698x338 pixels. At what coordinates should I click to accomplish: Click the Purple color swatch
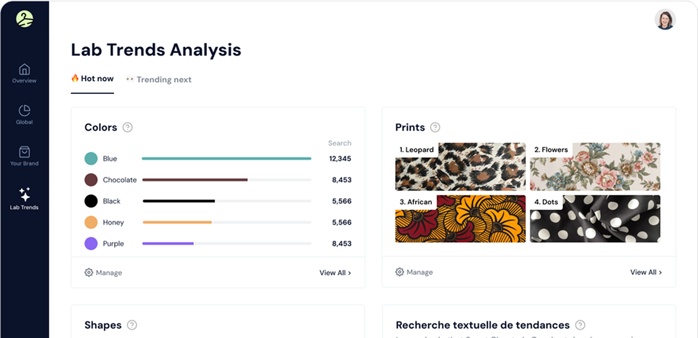pos(91,244)
